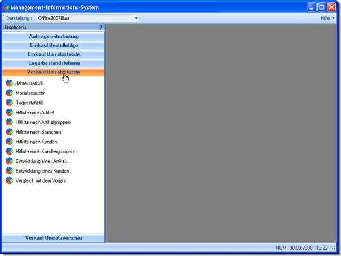Pin the Hauptmenü panel with the pushpin icon
This screenshot has height=256, width=341.
100,27
